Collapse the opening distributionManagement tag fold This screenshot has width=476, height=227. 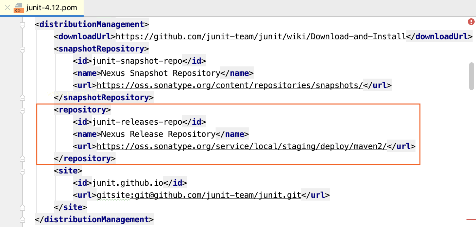click(x=22, y=25)
